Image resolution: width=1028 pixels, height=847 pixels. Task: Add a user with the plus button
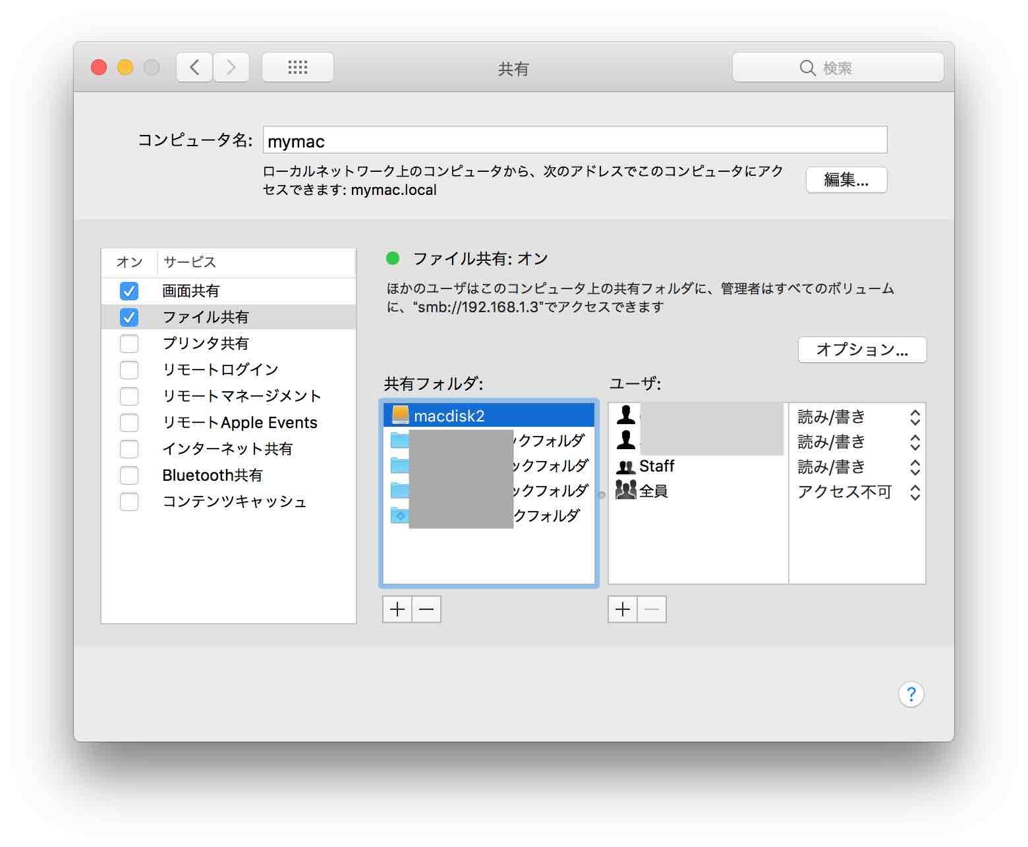click(x=623, y=609)
